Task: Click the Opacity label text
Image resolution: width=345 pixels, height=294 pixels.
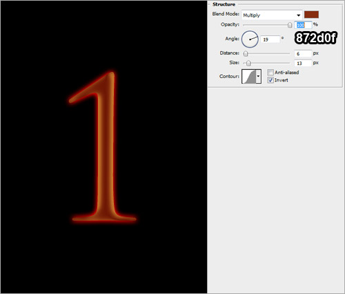Action: click(230, 24)
